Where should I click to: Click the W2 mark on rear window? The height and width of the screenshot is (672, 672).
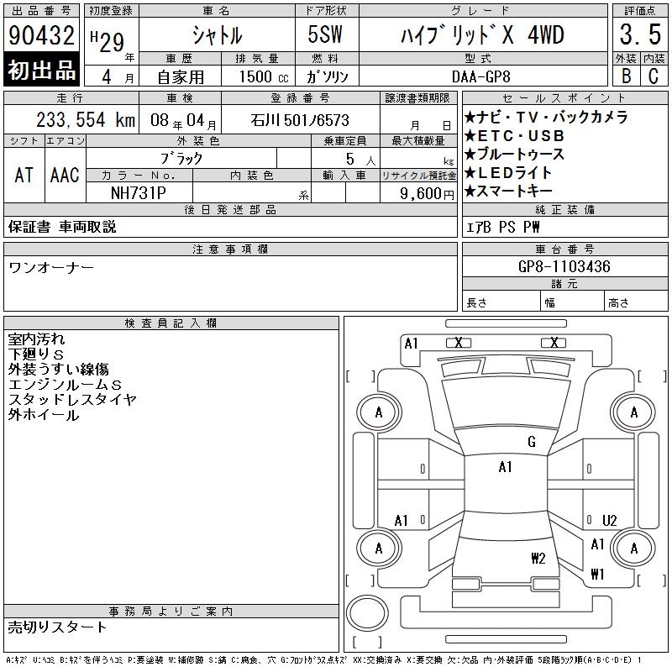(538, 558)
